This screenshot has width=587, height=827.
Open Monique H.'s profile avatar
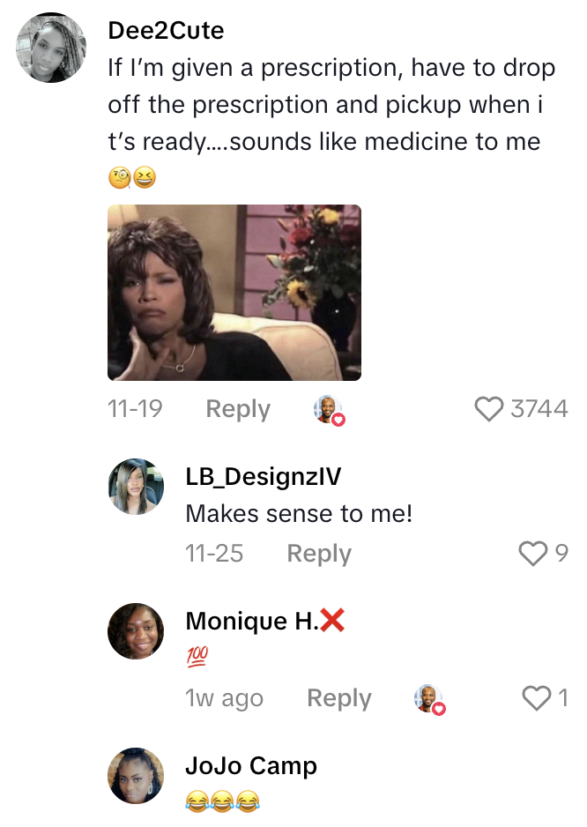click(136, 631)
